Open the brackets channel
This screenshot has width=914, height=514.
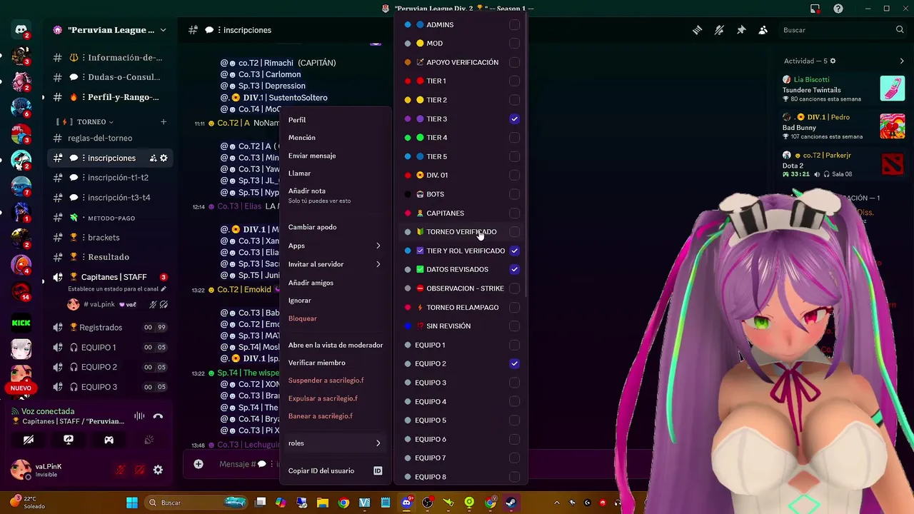(x=110, y=237)
